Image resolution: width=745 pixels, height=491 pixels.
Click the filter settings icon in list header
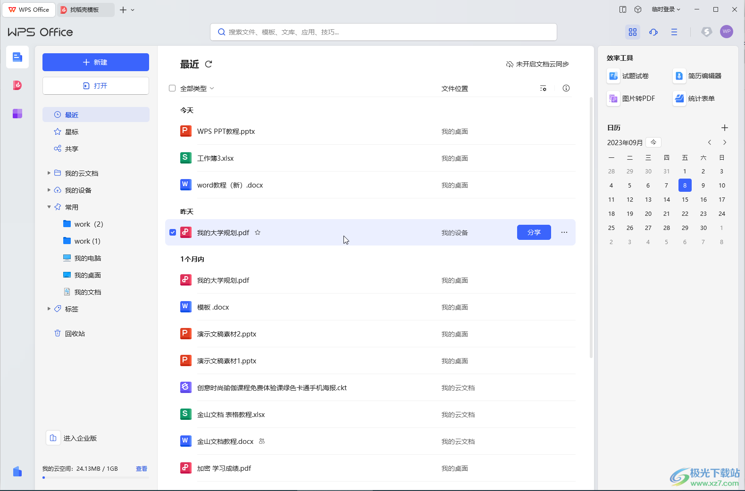point(543,88)
